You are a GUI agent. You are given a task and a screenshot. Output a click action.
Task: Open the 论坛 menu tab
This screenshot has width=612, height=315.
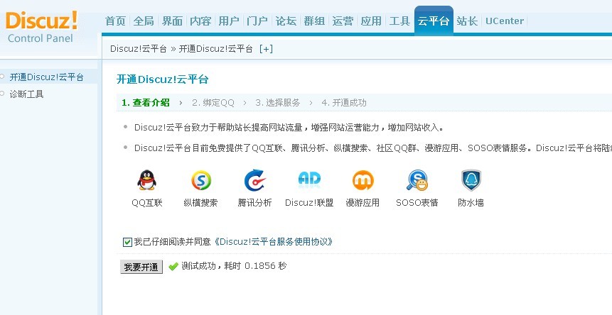[x=286, y=21]
